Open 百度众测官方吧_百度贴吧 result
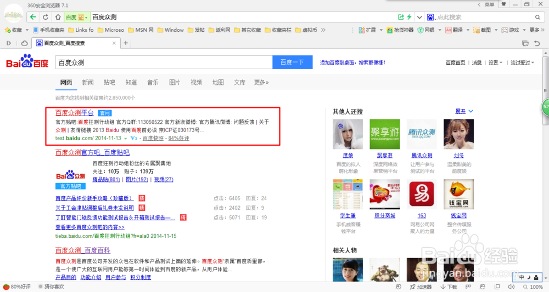This screenshot has height=292, width=549. [92, 153]
